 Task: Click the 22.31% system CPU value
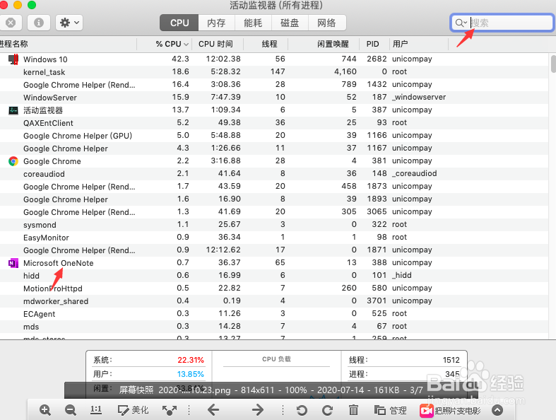pos(191,360)
